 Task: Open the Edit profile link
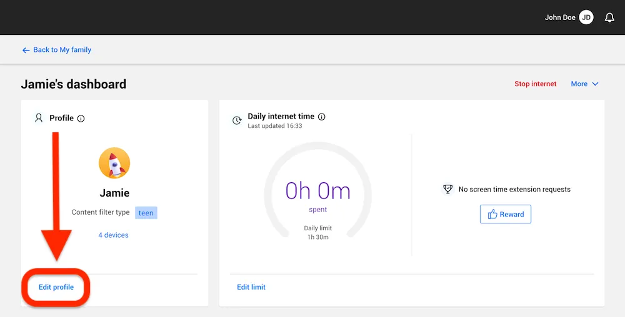[56, 287]
